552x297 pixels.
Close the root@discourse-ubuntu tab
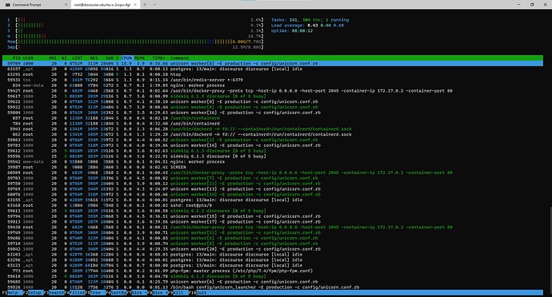click(x=135, y=5)
